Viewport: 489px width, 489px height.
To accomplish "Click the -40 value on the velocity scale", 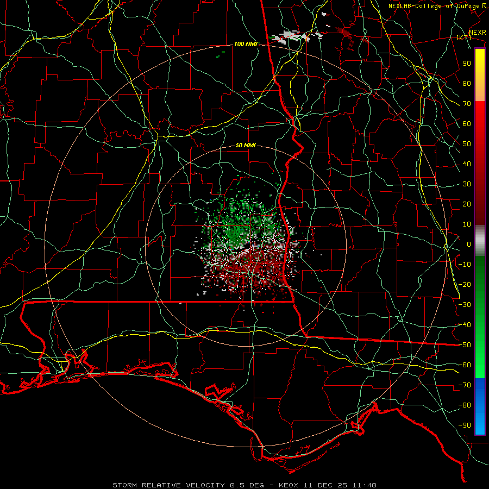I will 465,325.
